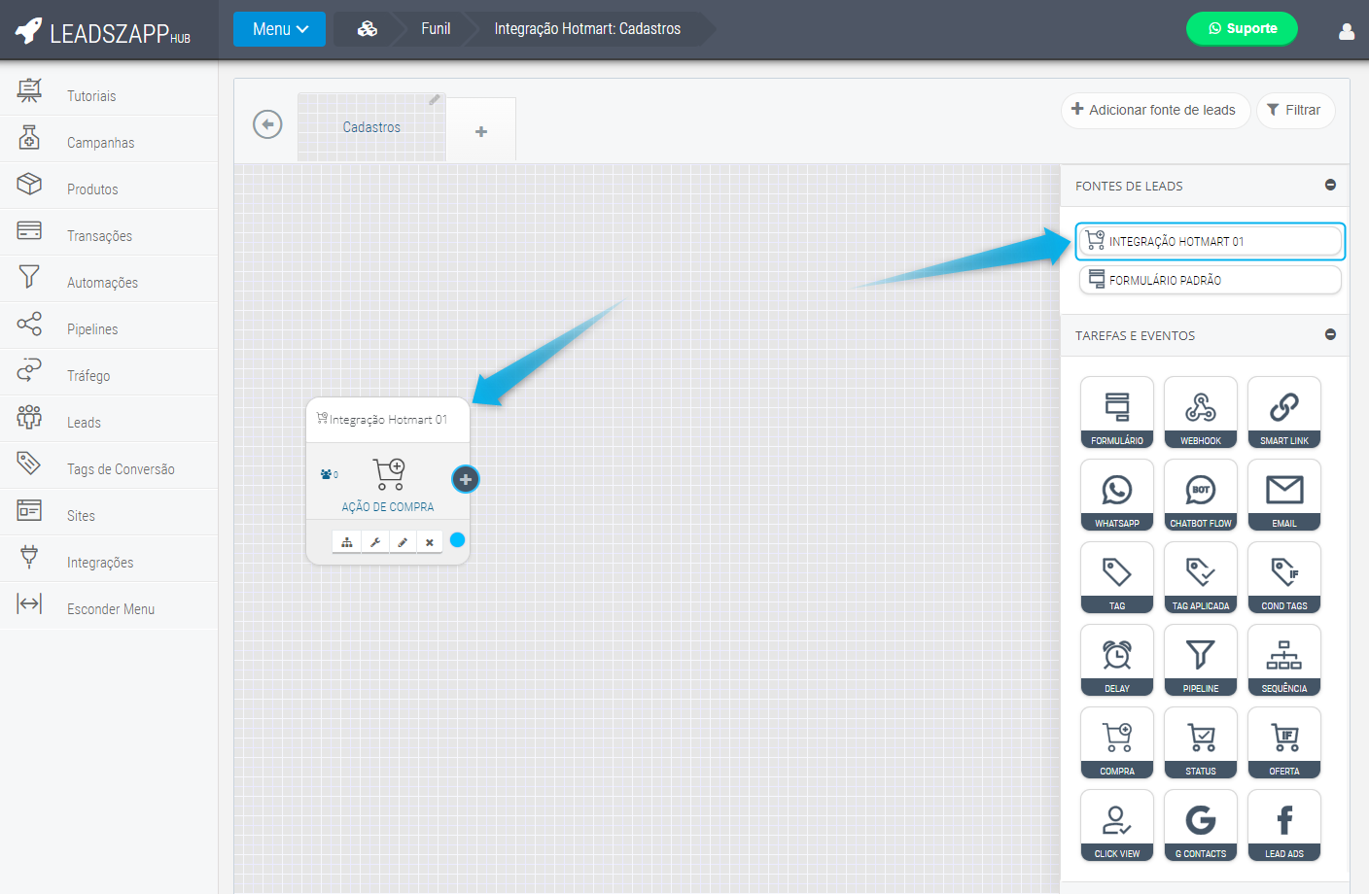Collapse the Fontes de Leads section

pyautogui.click(x=1330, y=185)
